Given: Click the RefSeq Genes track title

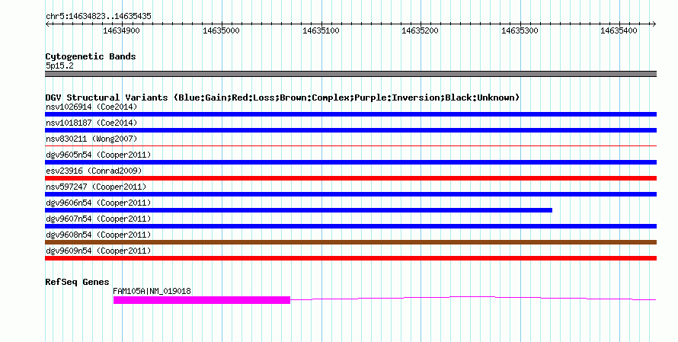Looking at the screenshot, I should [77, 282].
